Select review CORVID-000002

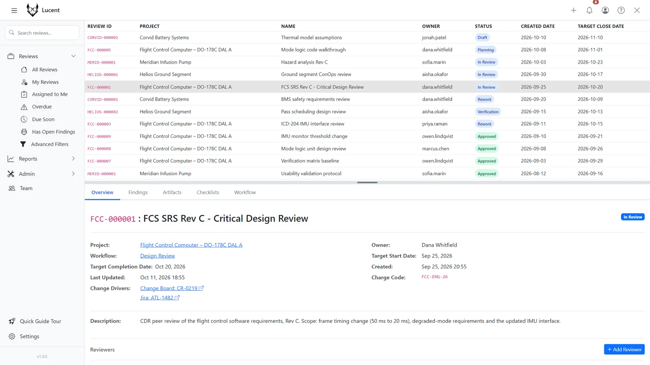pyautogui.click(x=103, y=38)
